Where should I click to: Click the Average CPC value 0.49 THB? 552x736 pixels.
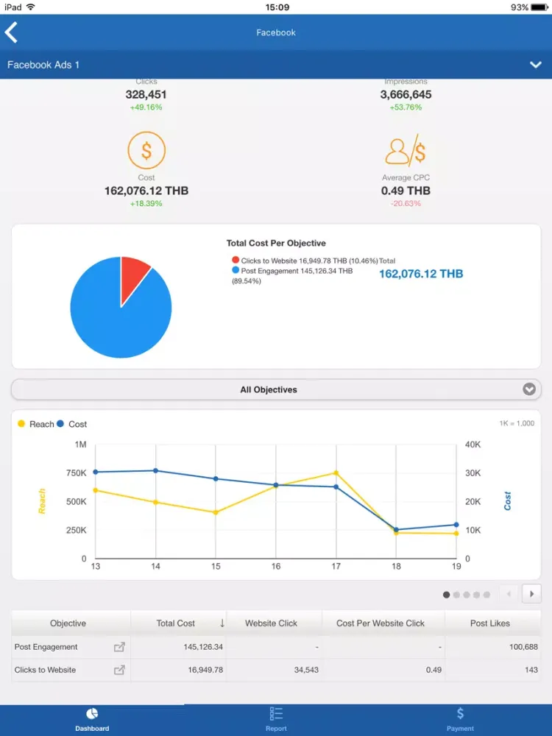tap(406, 191)
